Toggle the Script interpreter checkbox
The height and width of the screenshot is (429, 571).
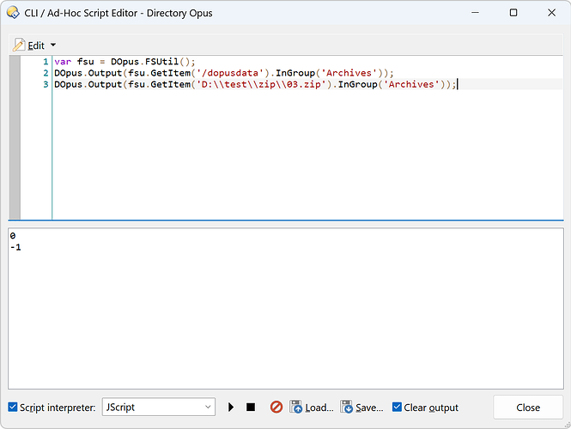13,408
